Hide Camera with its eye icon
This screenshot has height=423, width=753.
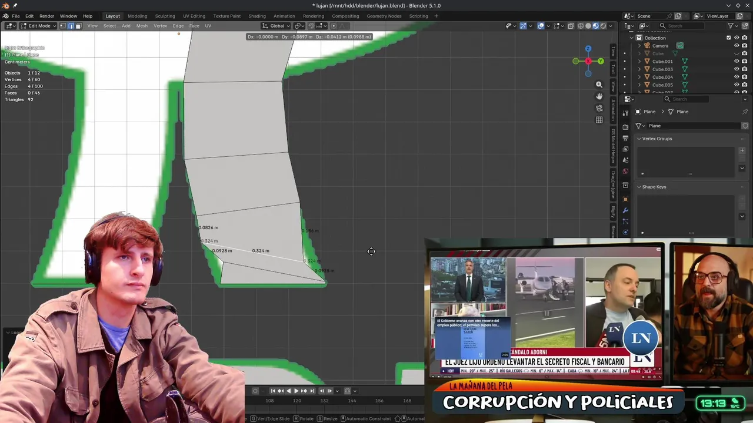[x=737, y=45]
